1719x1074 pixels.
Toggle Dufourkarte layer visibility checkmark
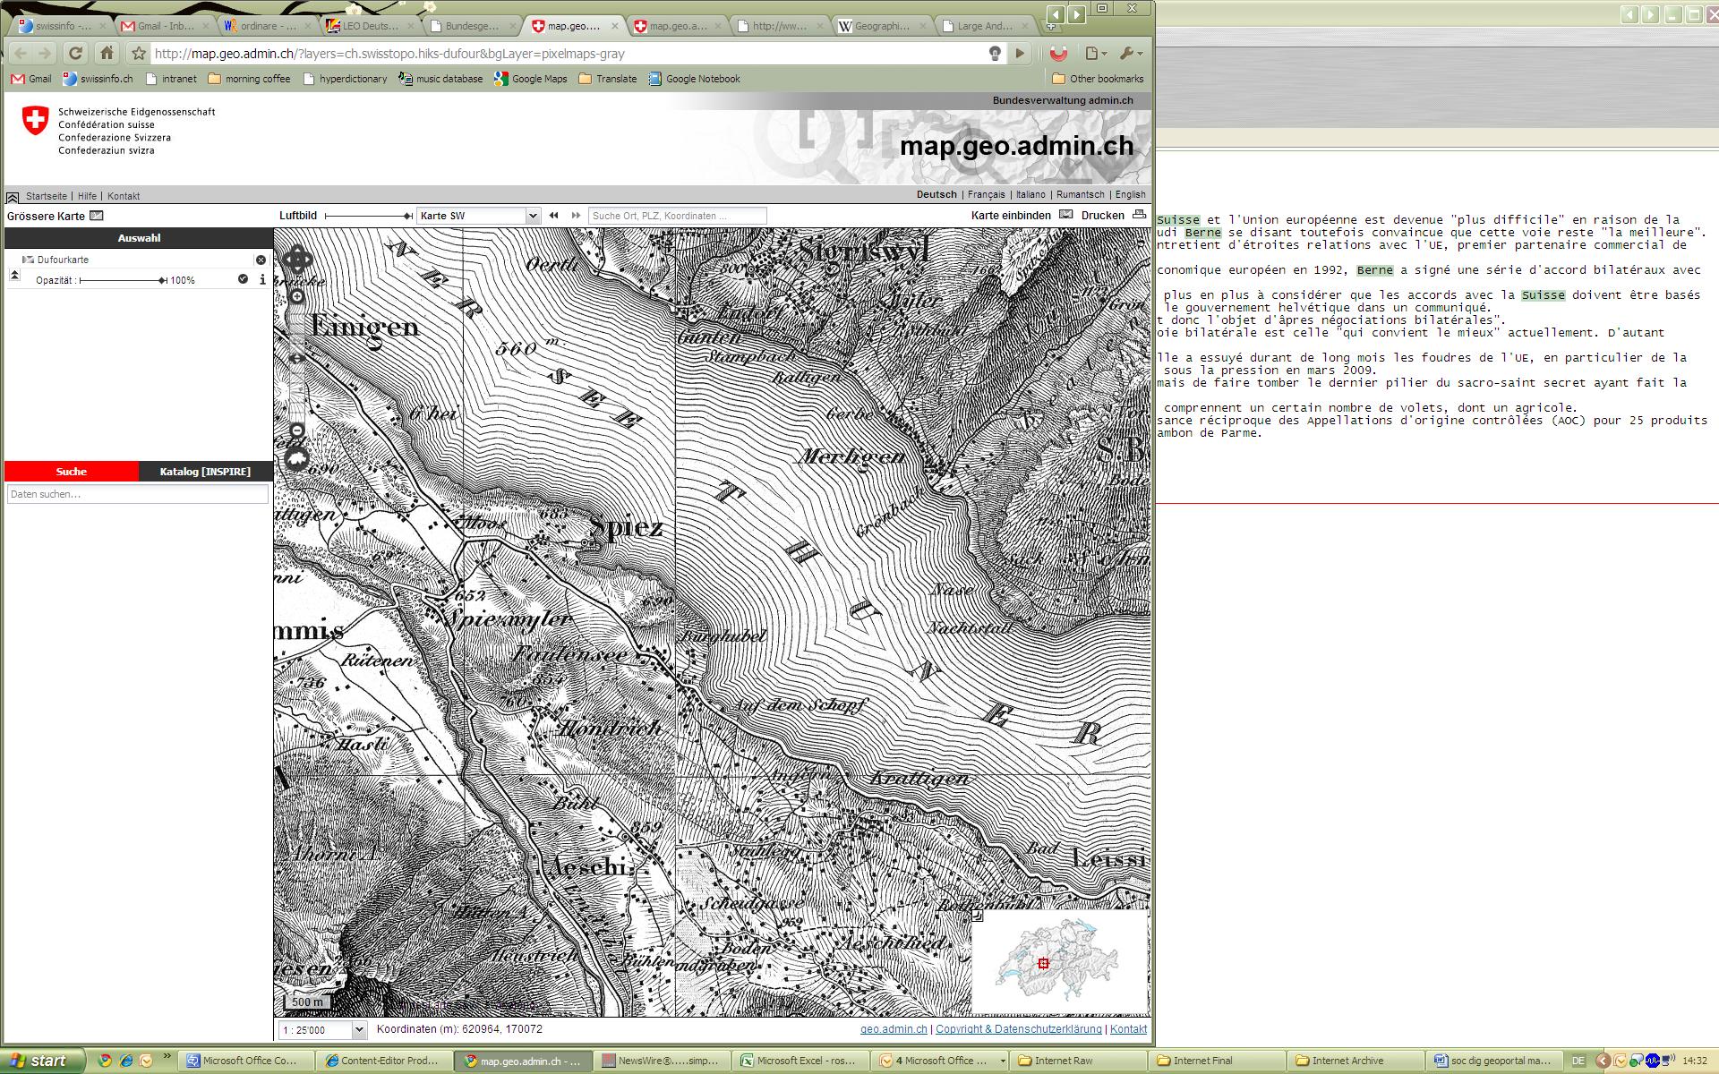[243, 279]
